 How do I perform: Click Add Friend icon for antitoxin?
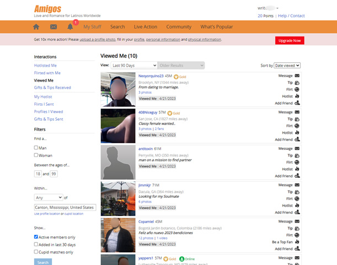[x=297, y=176]
